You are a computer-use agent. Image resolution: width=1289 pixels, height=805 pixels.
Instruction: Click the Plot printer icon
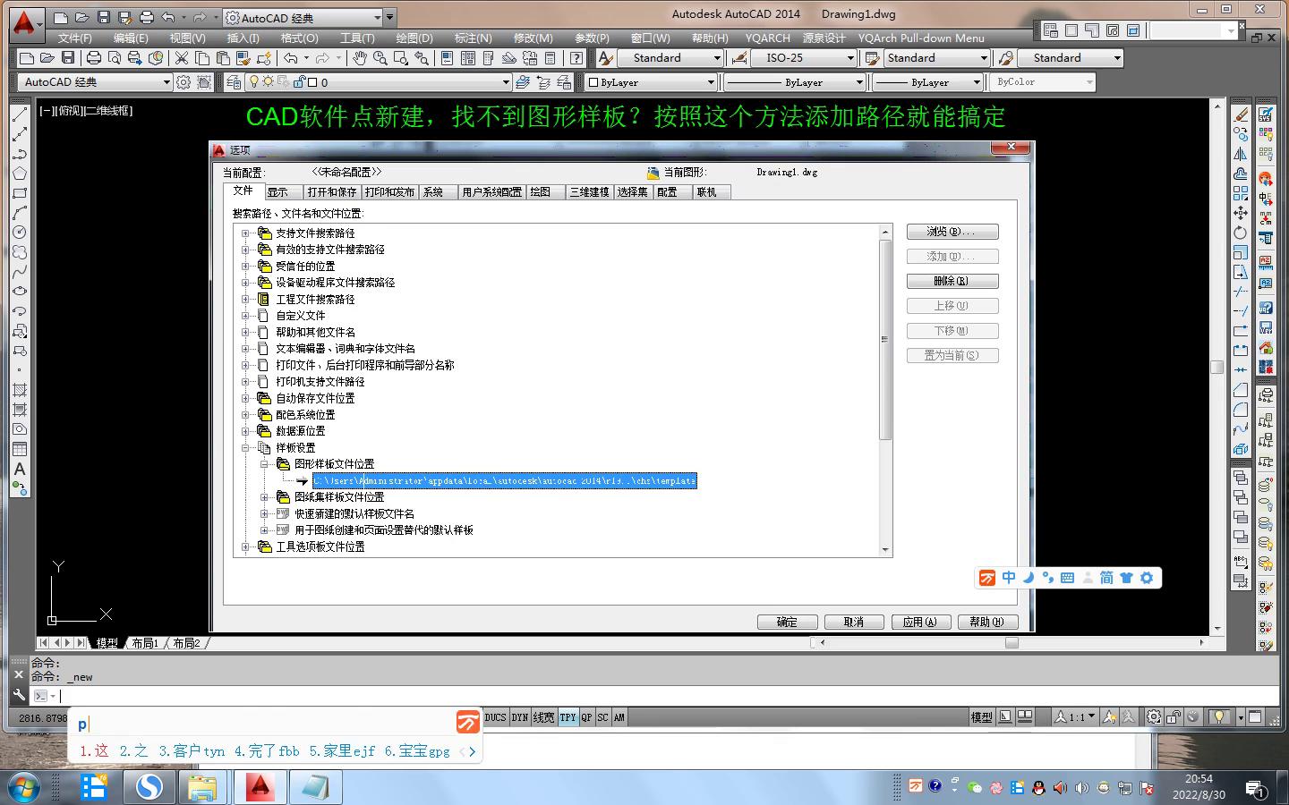(x=93, y=58)
